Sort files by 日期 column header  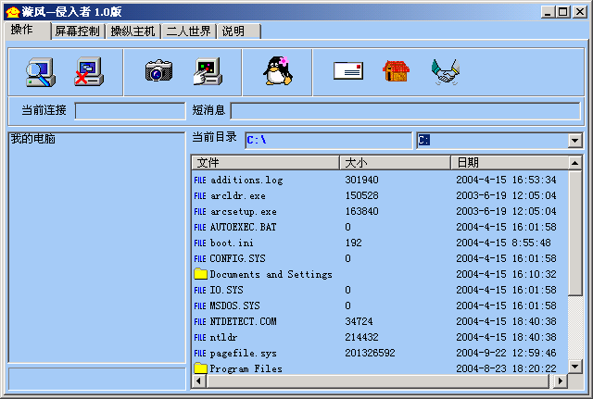pos(508,163)
